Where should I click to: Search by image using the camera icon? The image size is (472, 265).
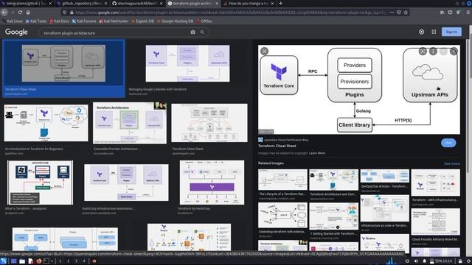coord(192,32)
